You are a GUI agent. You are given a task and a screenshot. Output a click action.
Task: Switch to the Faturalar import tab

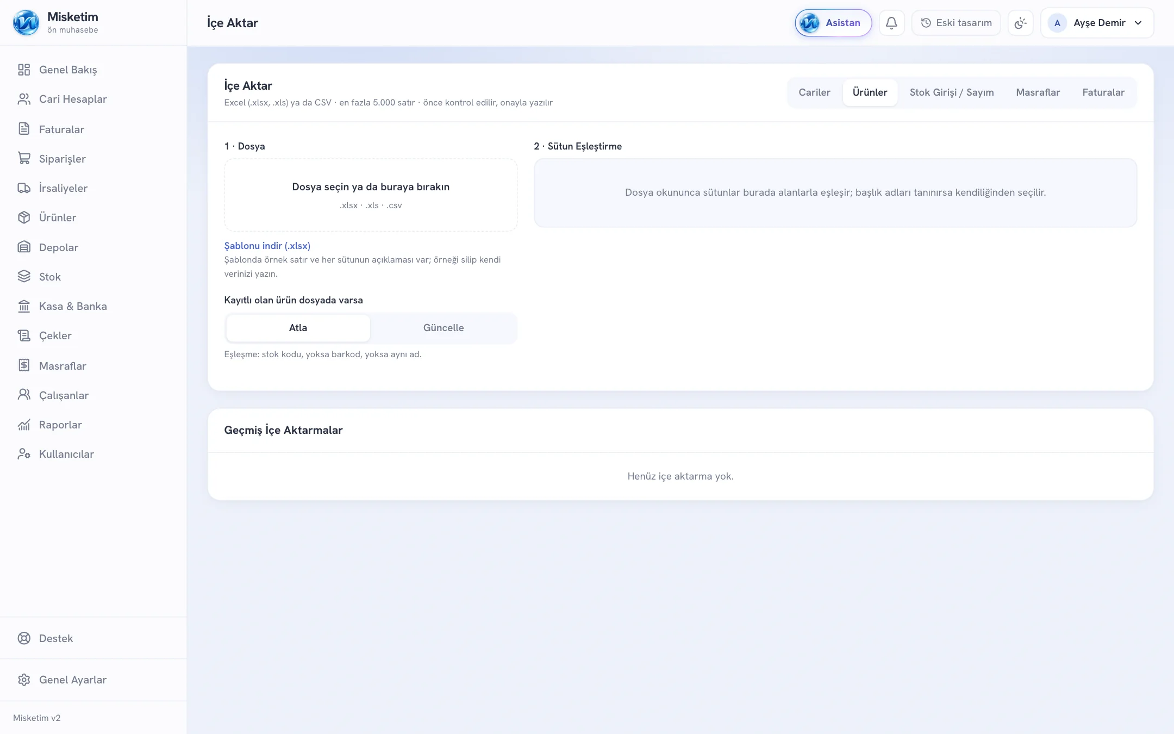coord(1103,92)
